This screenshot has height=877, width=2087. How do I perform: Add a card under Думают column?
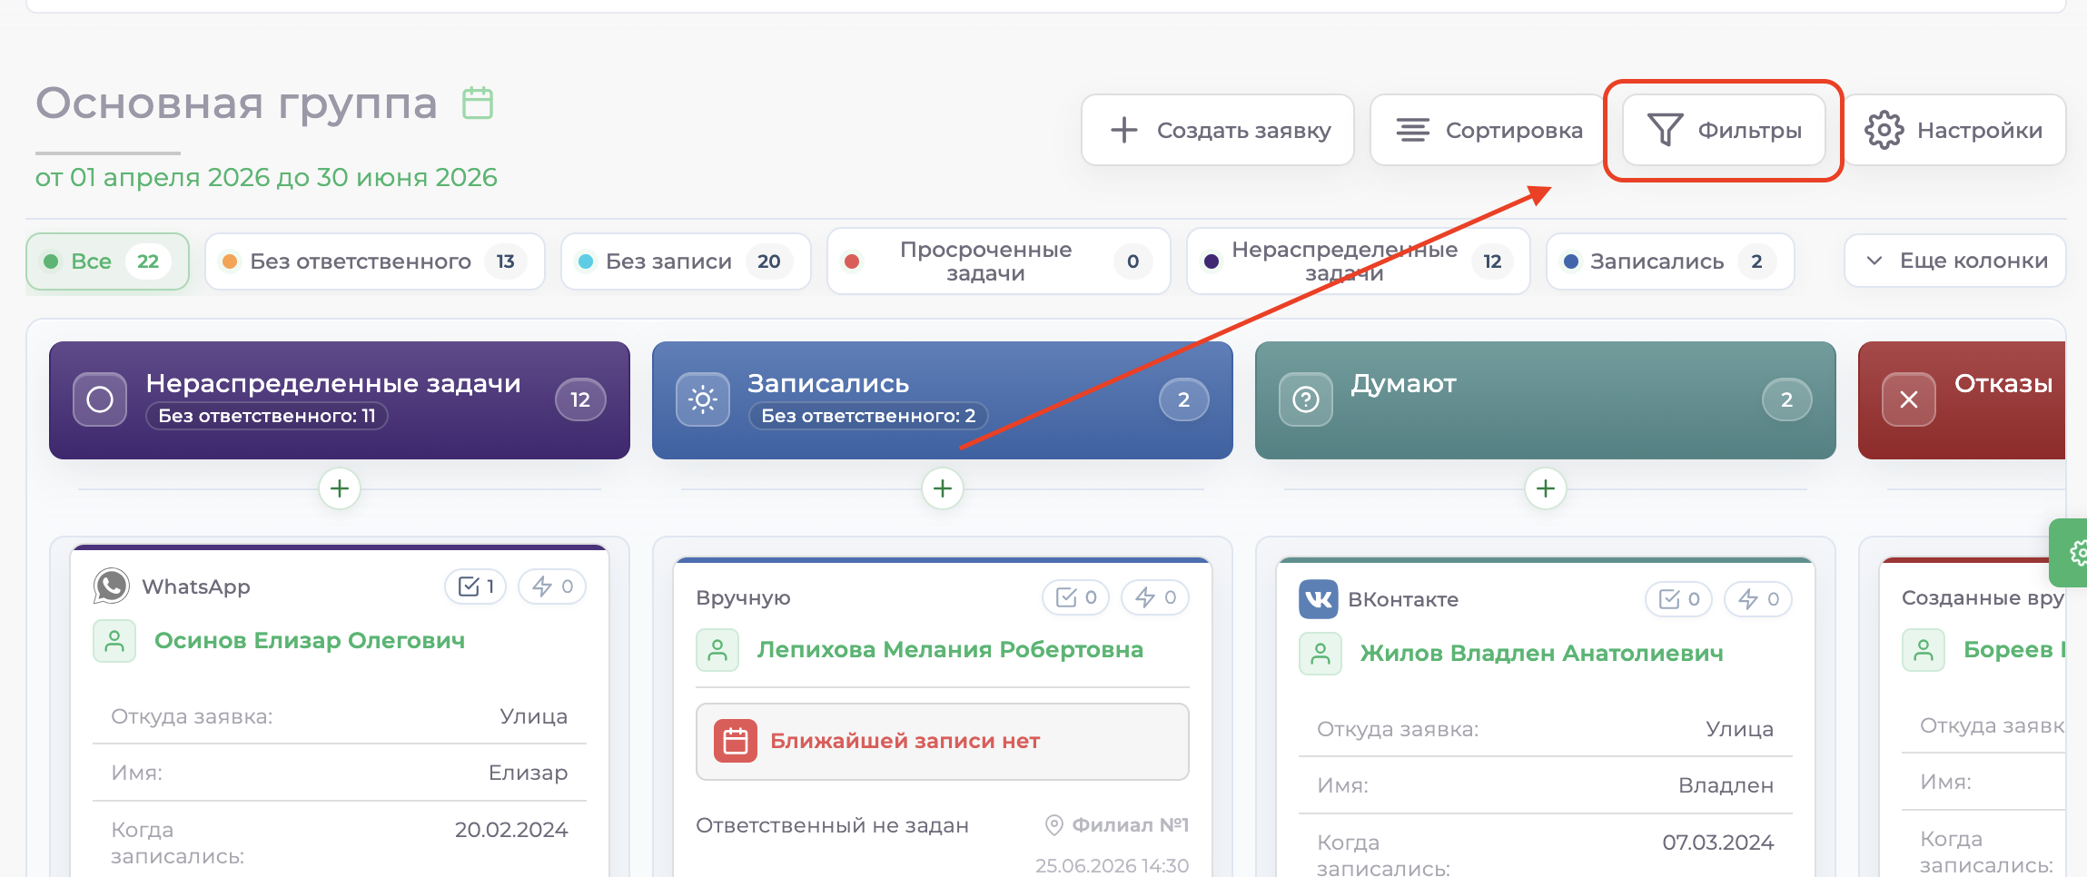click(x=1546, y=488)
